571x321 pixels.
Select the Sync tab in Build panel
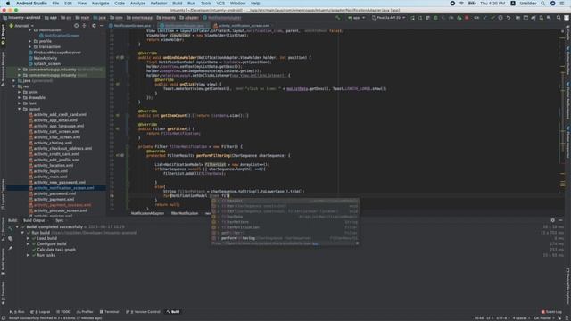60,220
